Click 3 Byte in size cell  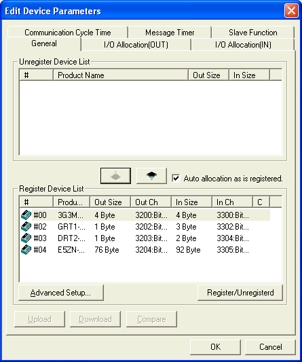186,227
